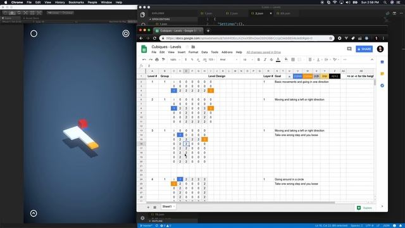Open the Sheets Add-ons menu
This screenshot has height=228, width=405.
click(227, 52)
